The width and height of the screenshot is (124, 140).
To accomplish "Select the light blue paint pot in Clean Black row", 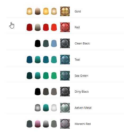I will point(54,43).
